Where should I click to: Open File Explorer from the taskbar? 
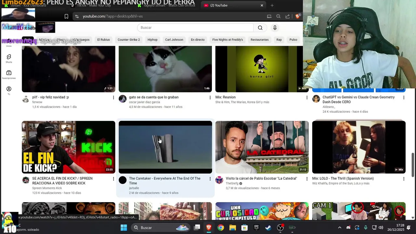[232, 227]
